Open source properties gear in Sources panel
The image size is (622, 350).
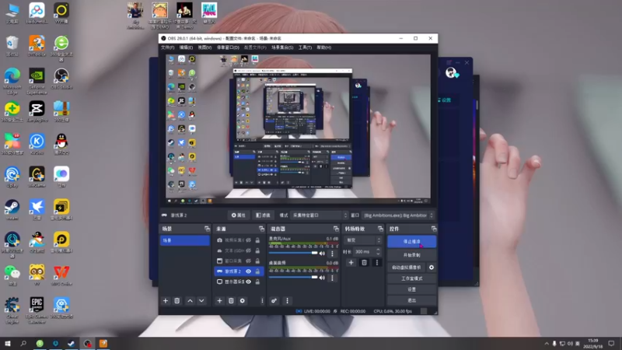tap(243, 301)
